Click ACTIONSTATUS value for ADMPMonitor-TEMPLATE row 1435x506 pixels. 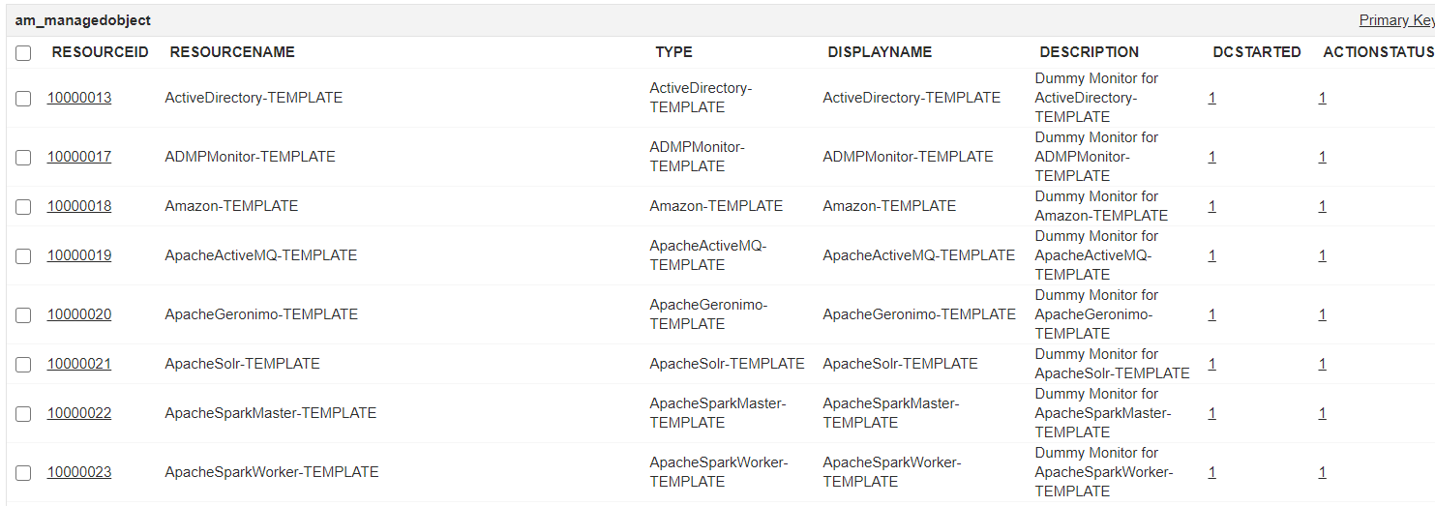point(1323,157)
